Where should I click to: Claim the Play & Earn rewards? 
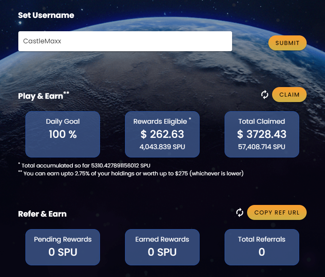pos(289,95)
